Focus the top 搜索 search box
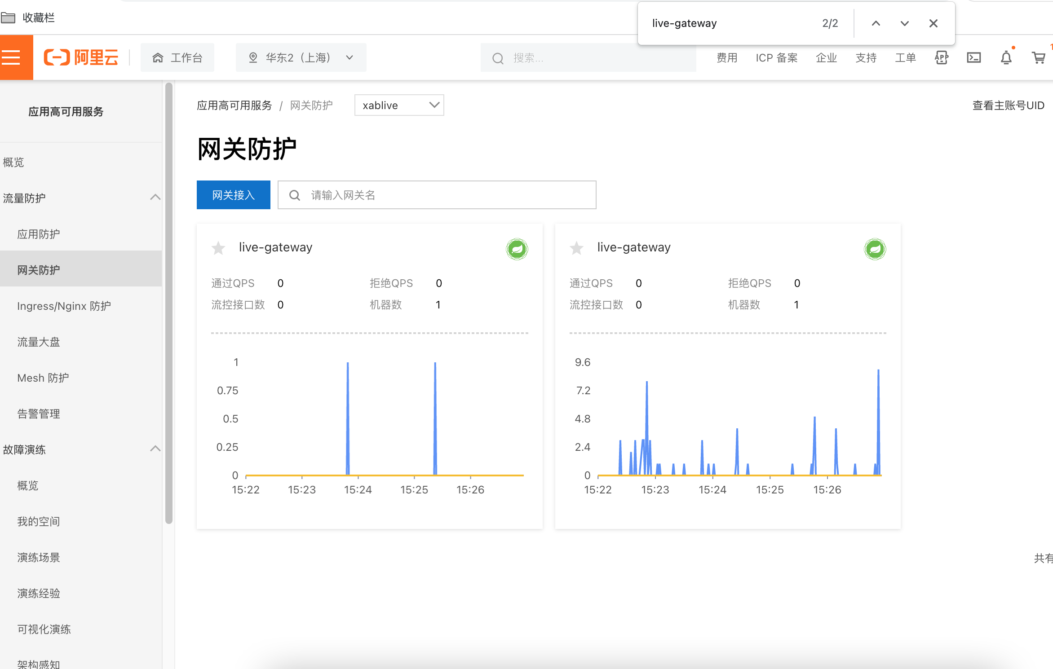Screen dimensions: 1053x669 pos(588,57)
